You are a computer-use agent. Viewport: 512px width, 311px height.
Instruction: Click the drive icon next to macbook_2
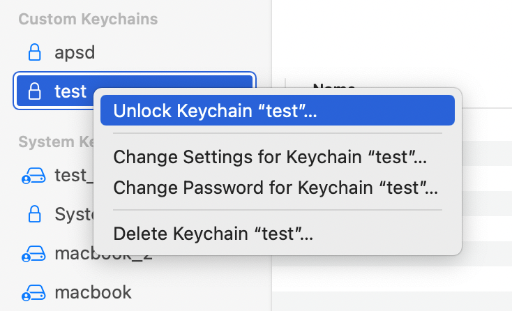[x=32, y=254]
